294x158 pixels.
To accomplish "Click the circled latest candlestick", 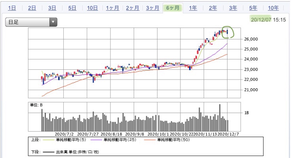I will [228, 32].
